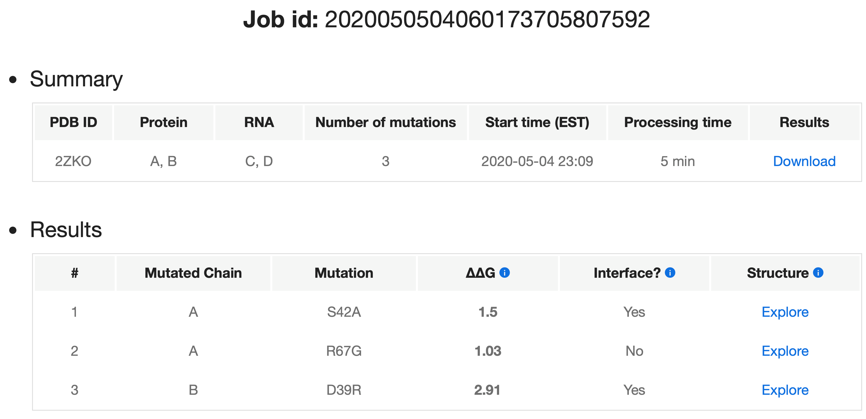The height and width of the screenshot is (419, 866).
Task: Click the S42A mutation cell
Action: coord(344,312)
